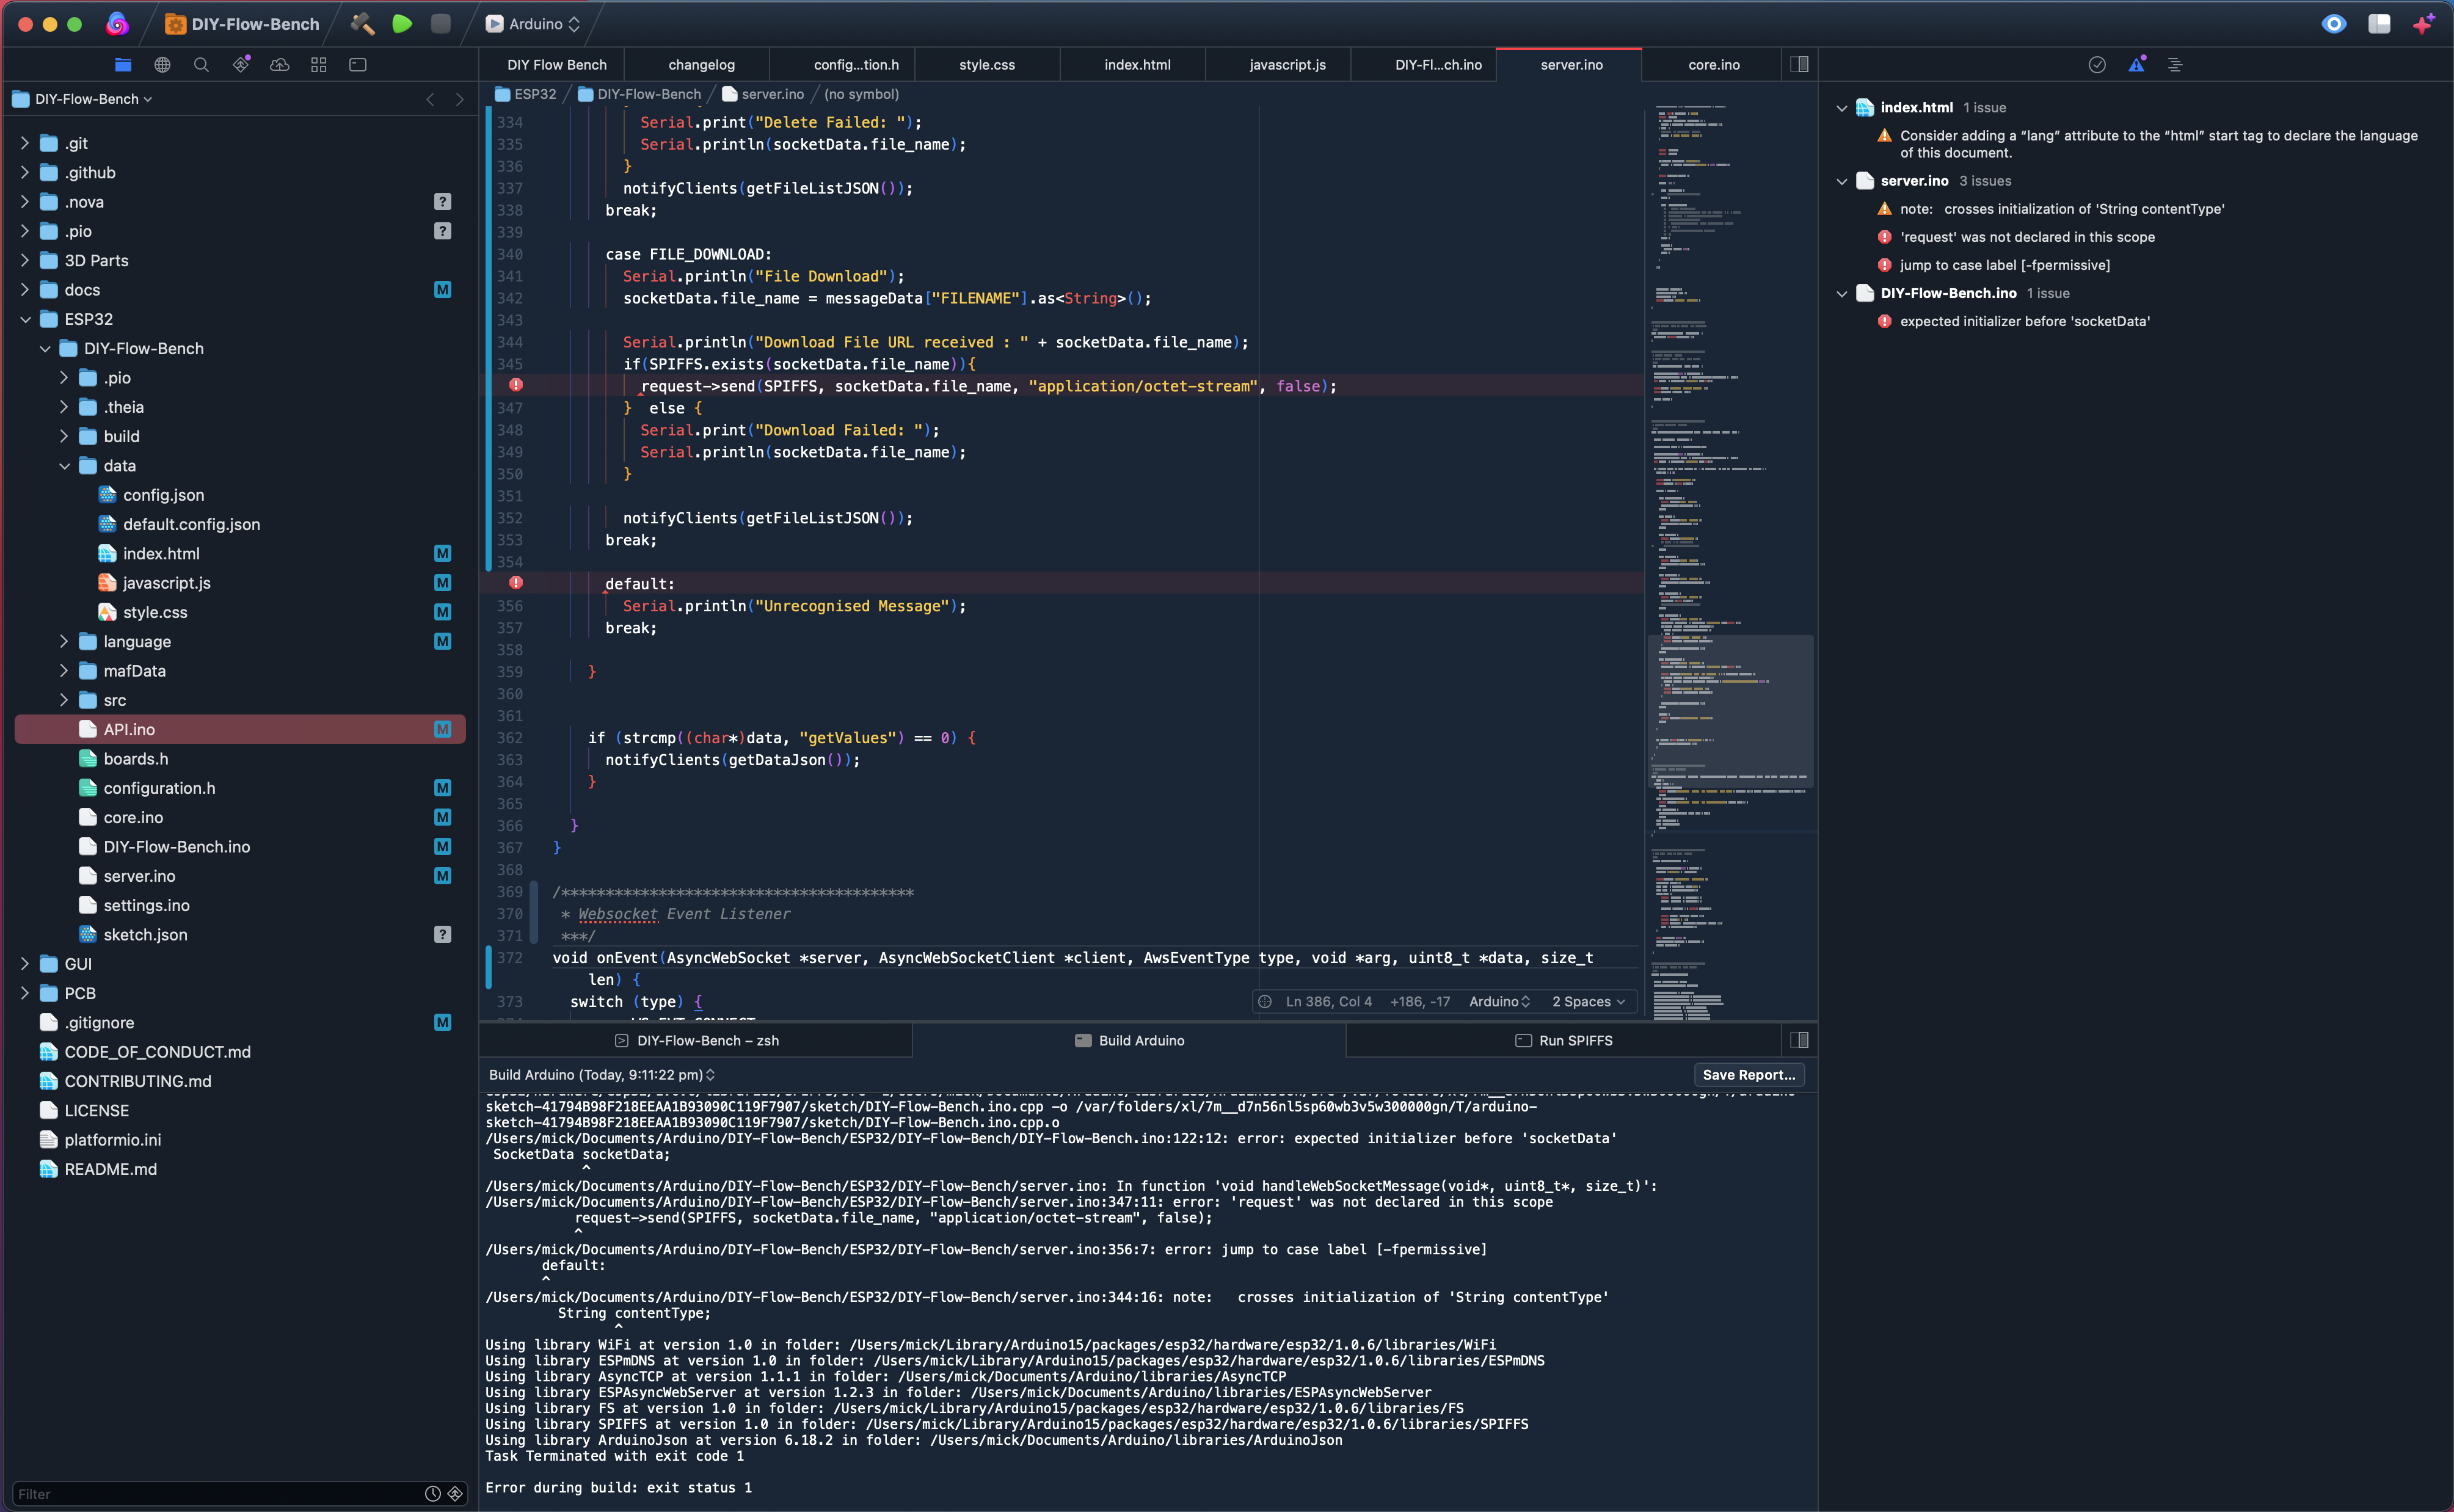Open the Find search sidebar icon
The image size is (2454, 1512).
(x=201, y=65)
